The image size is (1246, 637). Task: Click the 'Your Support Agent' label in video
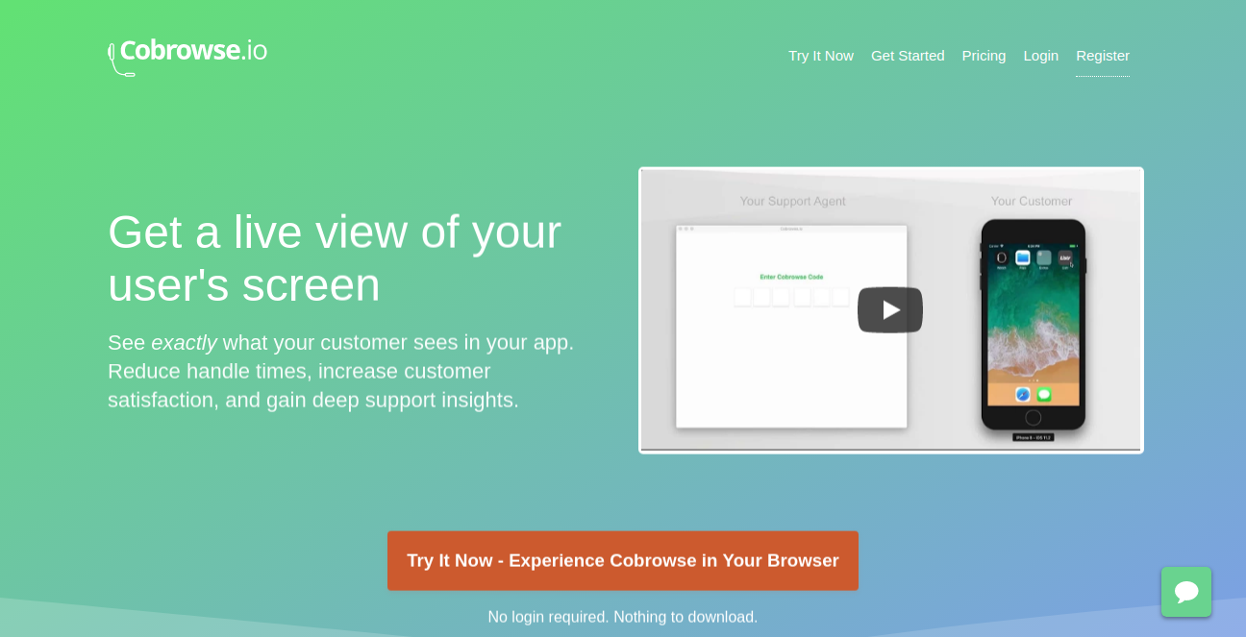[793, 201]
